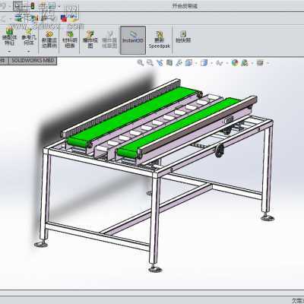Image resolution: width=304 pixels, height=304 pixels.
Task: Open Edit Appearance color ball icon
Action: click(235, 62)
